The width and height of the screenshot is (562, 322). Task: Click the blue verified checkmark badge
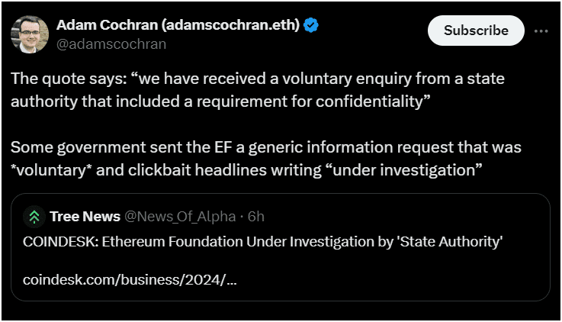click(311, 25)
